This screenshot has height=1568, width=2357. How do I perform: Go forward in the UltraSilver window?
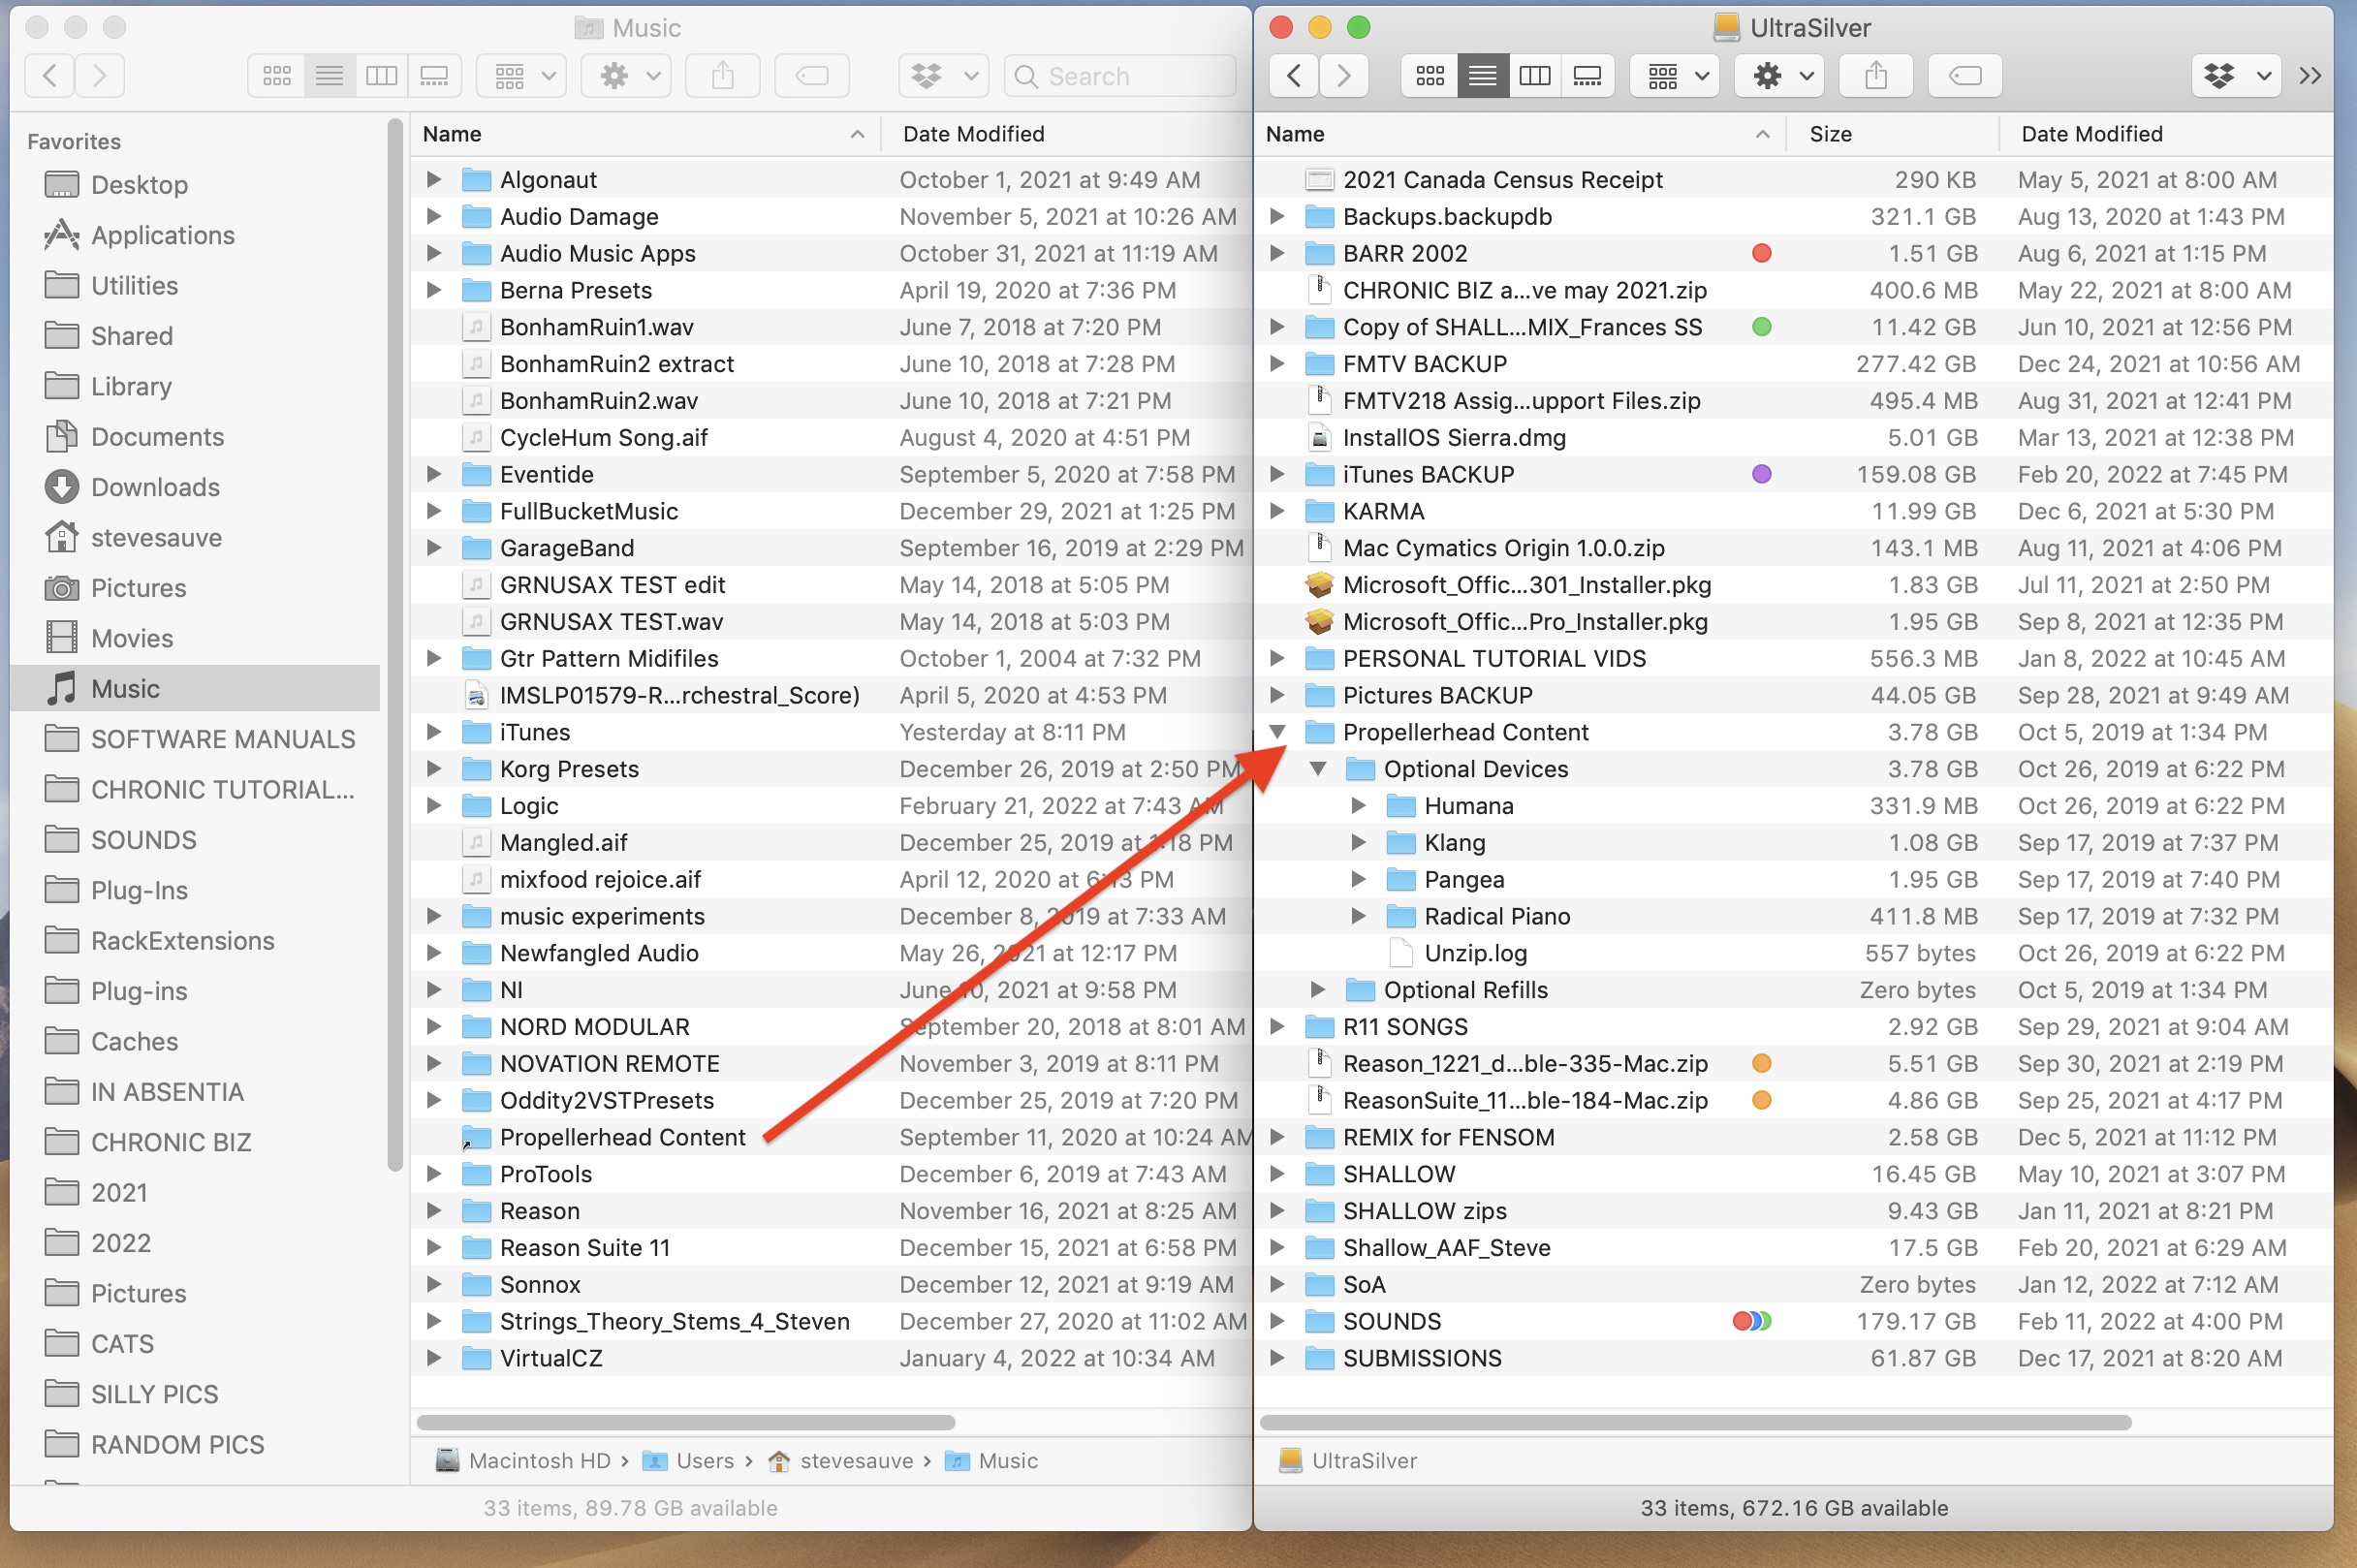pos(1344,76)
